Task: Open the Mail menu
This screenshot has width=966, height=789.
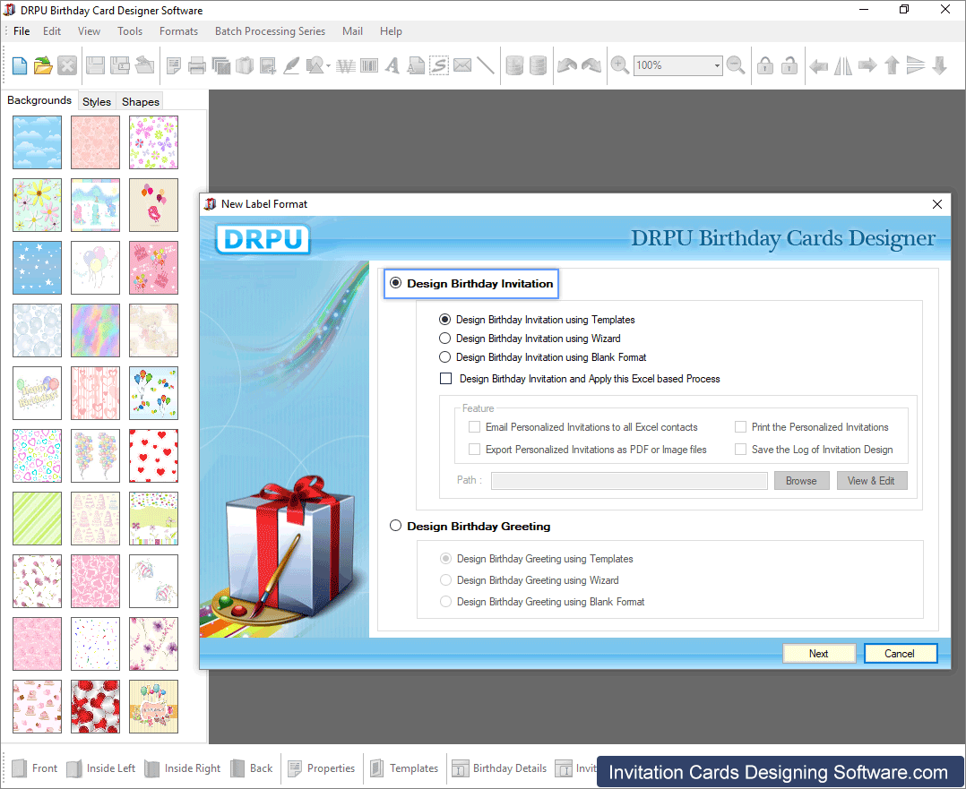Action: 352,31
